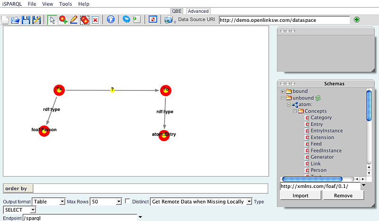Screen dimensions: 379x221
Task: Click the Import button
Action: click(300, 195)
